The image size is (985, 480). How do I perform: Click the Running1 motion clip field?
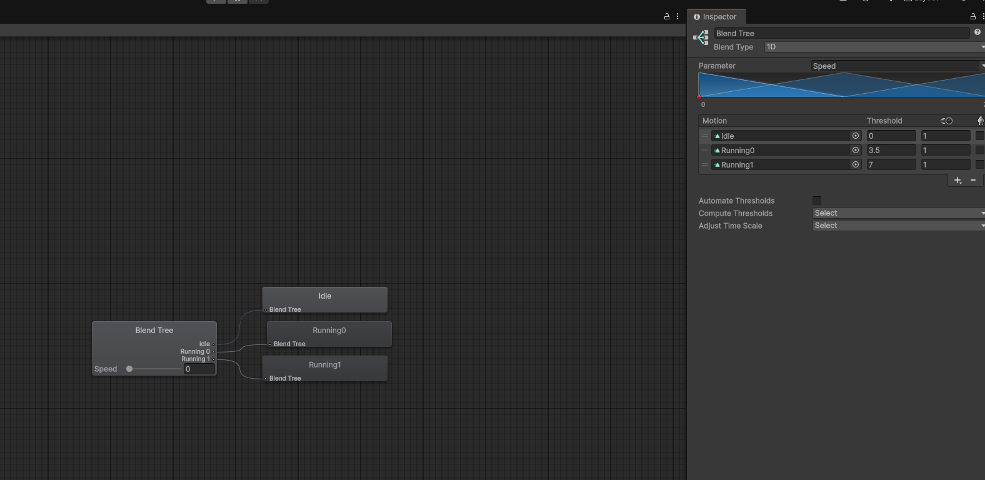(786, 164)
